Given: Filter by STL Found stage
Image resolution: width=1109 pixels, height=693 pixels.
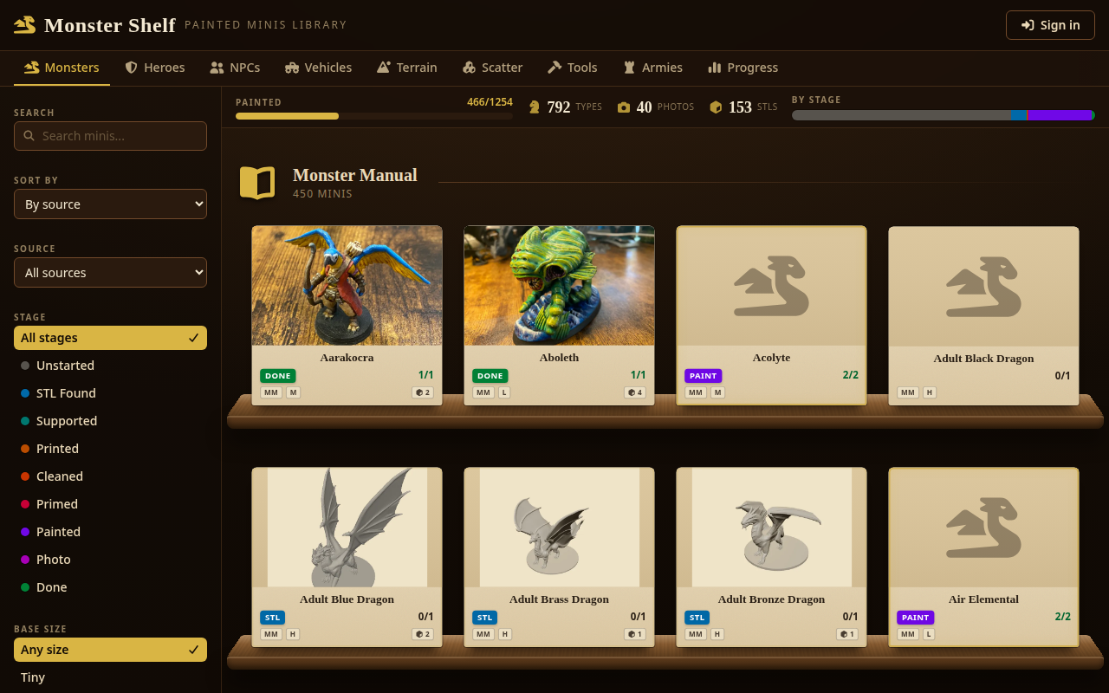Looking at the screenshot, I should tap(110, 393).
